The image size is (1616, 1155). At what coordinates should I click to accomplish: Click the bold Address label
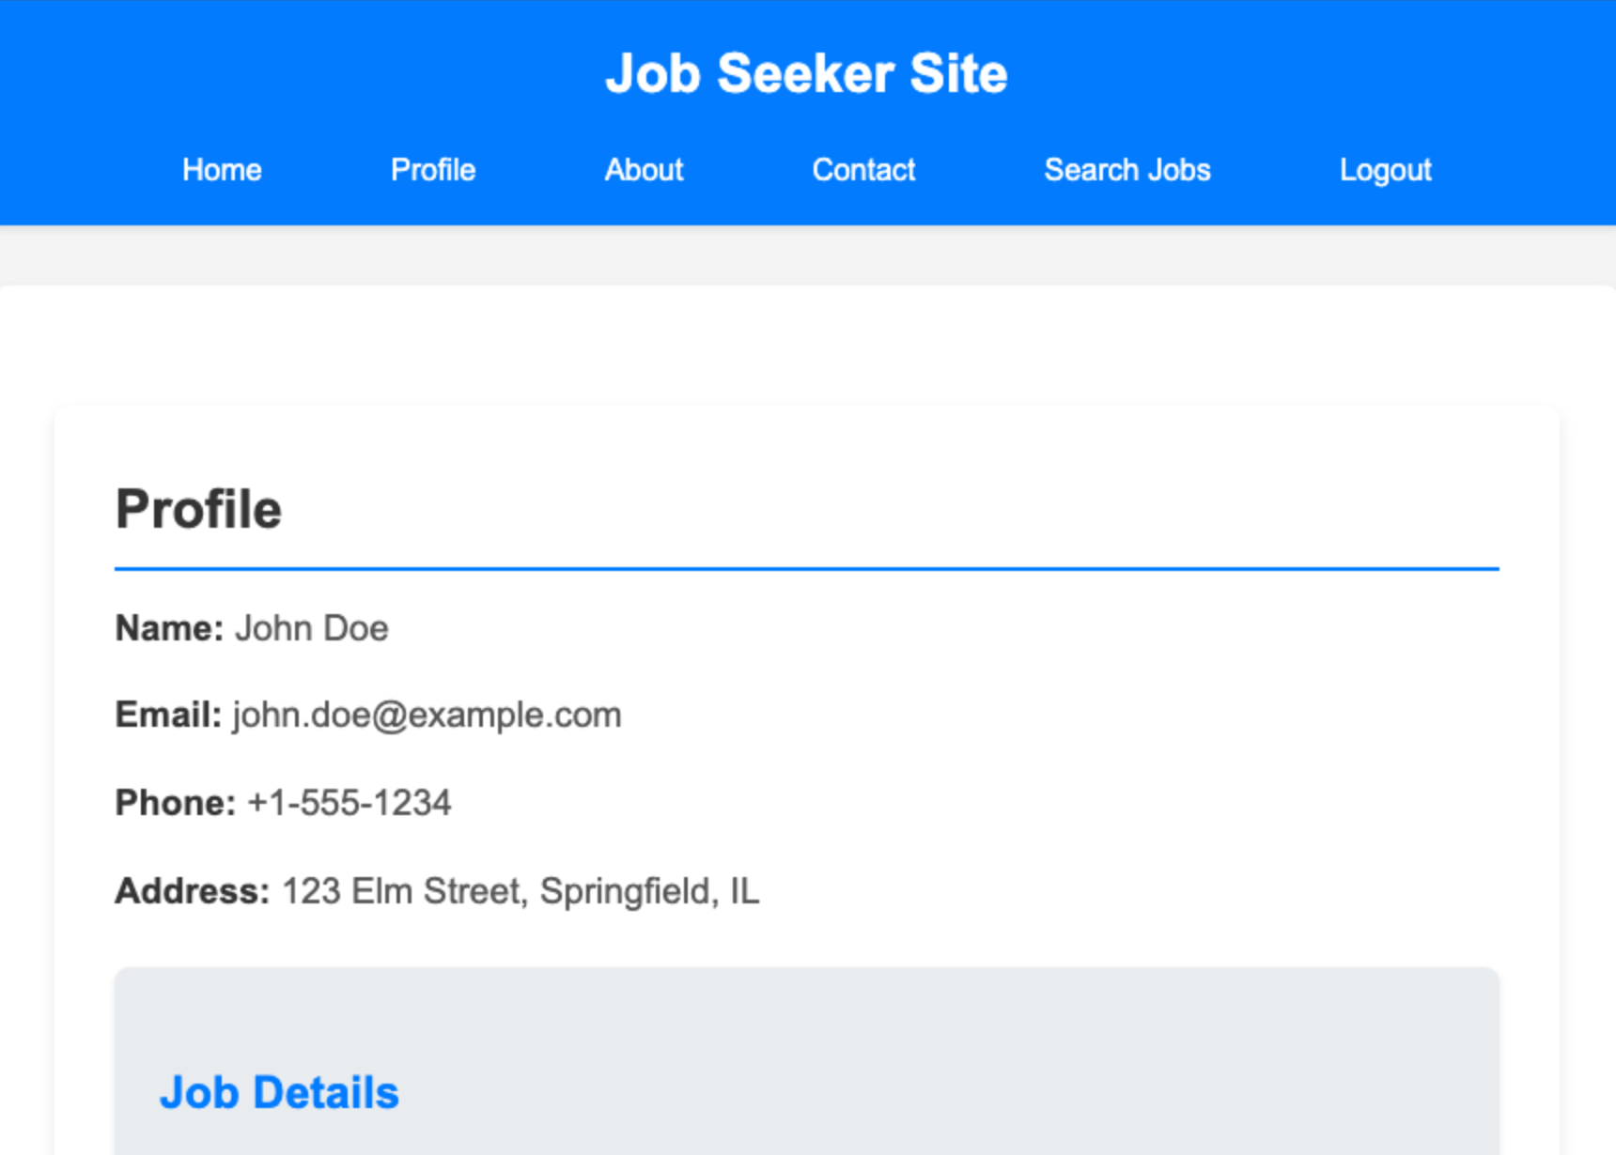click(x=192, y=891)
